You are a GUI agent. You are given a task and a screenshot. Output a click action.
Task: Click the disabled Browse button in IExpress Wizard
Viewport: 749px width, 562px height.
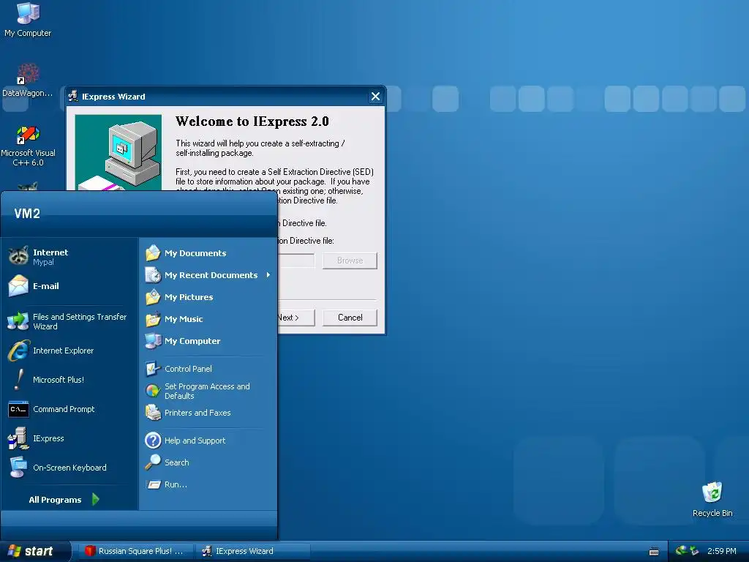(350, 261)
